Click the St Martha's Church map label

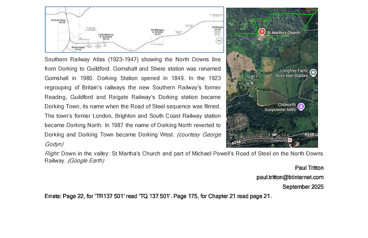tap(283, 33)
